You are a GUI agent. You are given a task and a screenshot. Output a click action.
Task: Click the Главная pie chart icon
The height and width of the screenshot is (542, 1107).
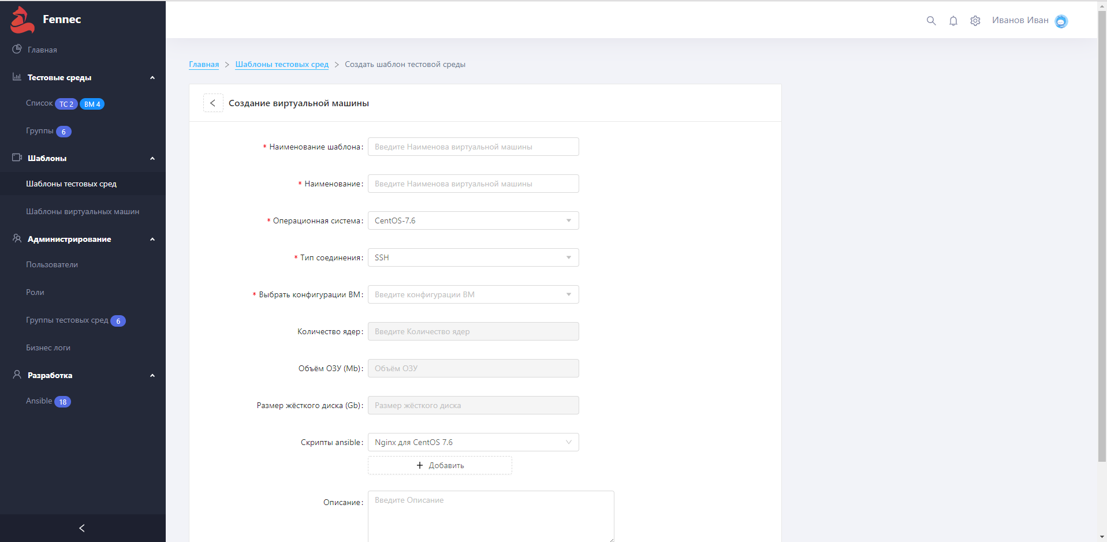click(17, 49)
